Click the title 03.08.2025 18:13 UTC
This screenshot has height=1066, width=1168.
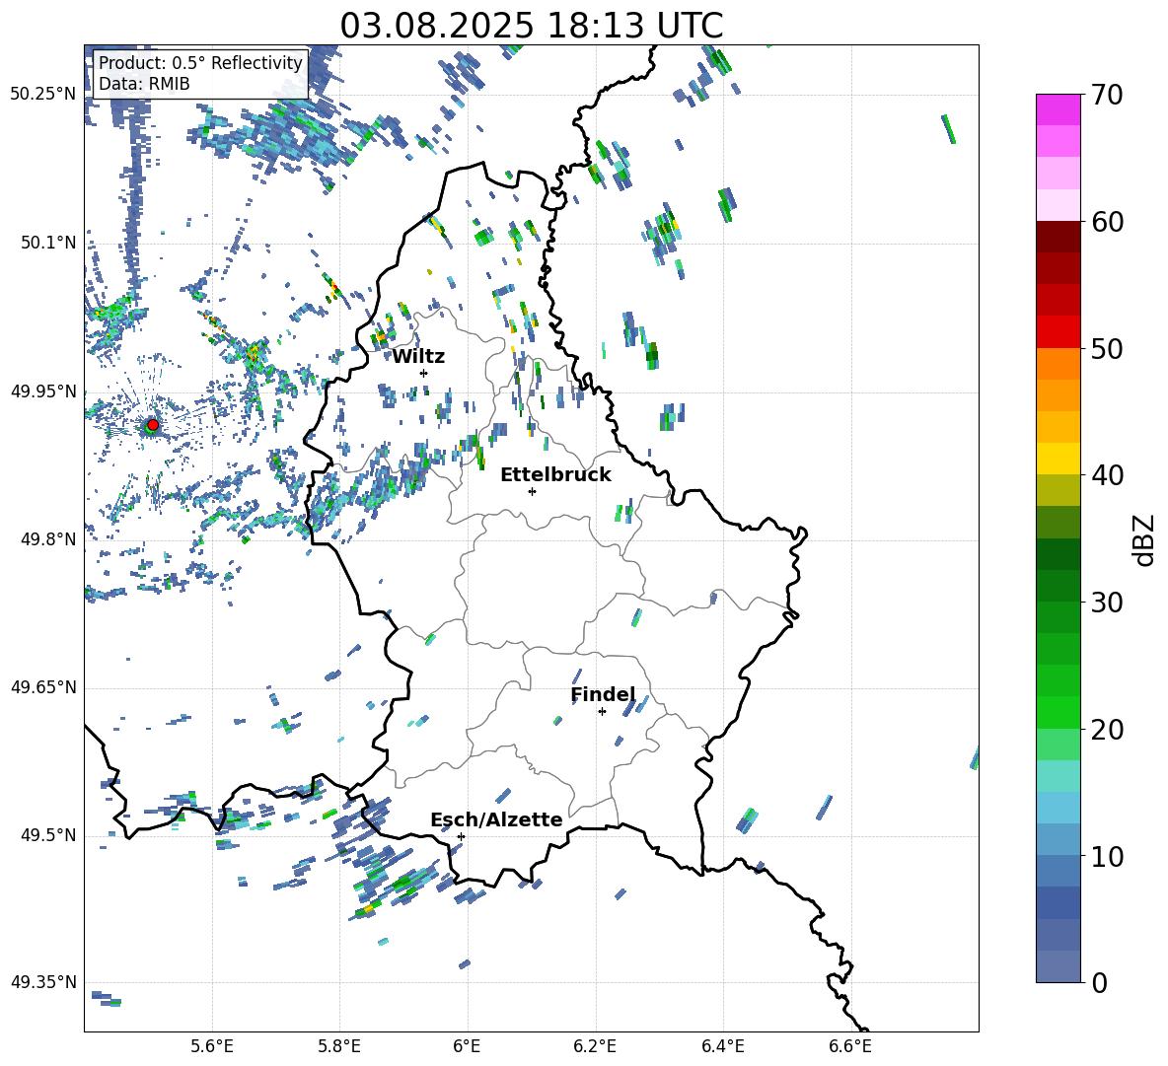(531, 26)
